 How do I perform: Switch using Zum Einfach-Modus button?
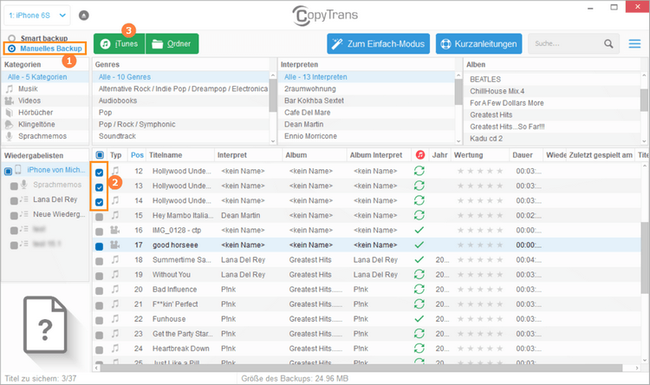[378, 43]
